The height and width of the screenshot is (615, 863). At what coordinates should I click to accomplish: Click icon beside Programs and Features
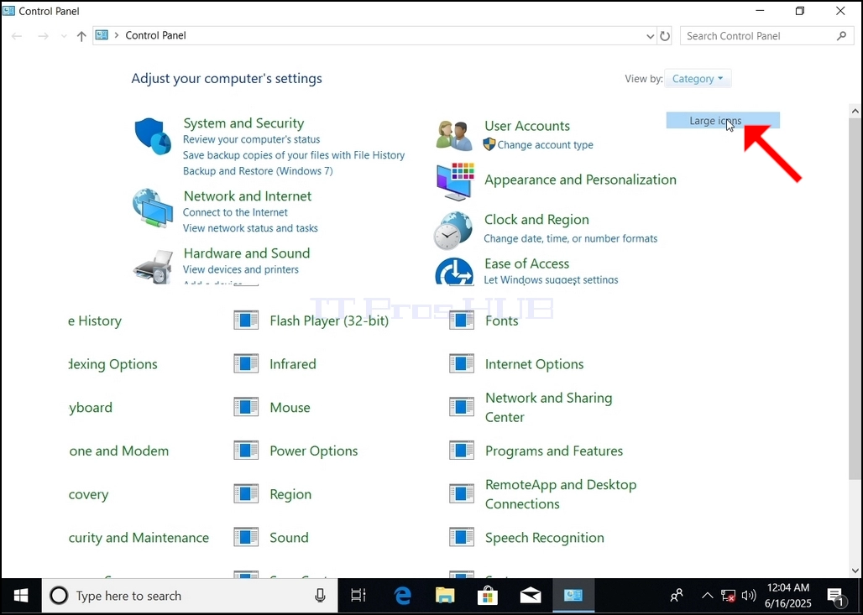[x=462, y=451]
